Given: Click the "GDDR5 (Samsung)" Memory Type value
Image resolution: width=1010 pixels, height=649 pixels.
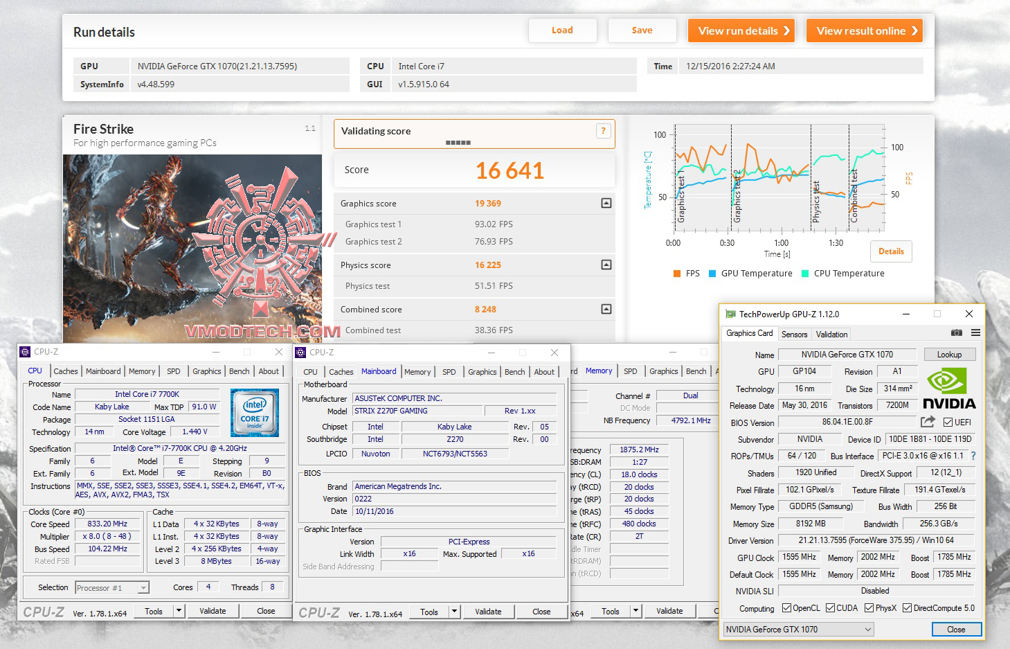Looking at the screenshot, I should point(821,506).
